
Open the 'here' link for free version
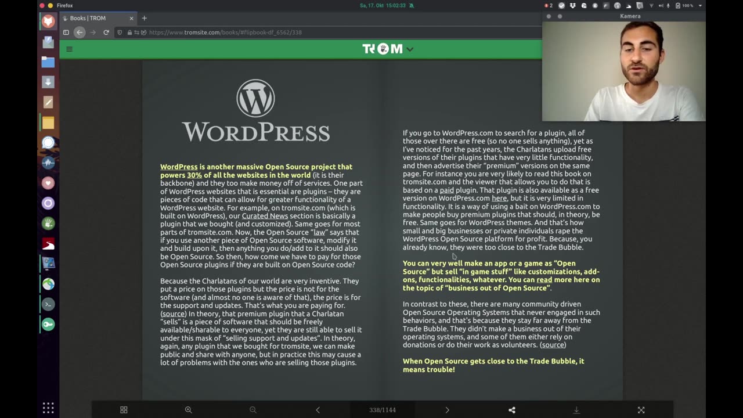point(499,198)
